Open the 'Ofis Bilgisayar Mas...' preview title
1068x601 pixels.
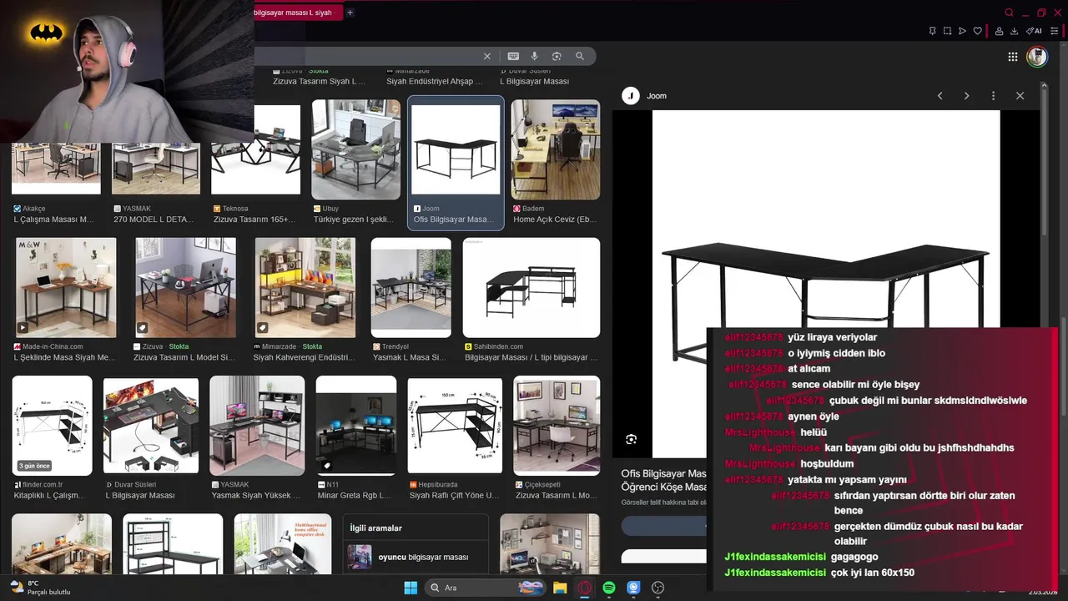pyautogui.click(x=664, y=480)
